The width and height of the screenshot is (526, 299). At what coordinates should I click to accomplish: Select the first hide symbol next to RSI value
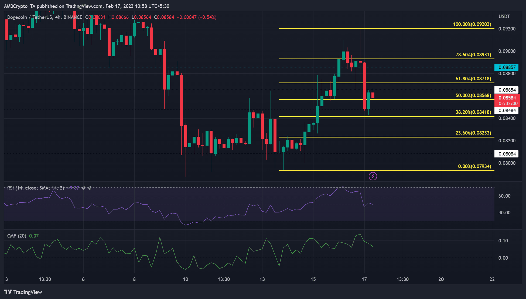83,188
